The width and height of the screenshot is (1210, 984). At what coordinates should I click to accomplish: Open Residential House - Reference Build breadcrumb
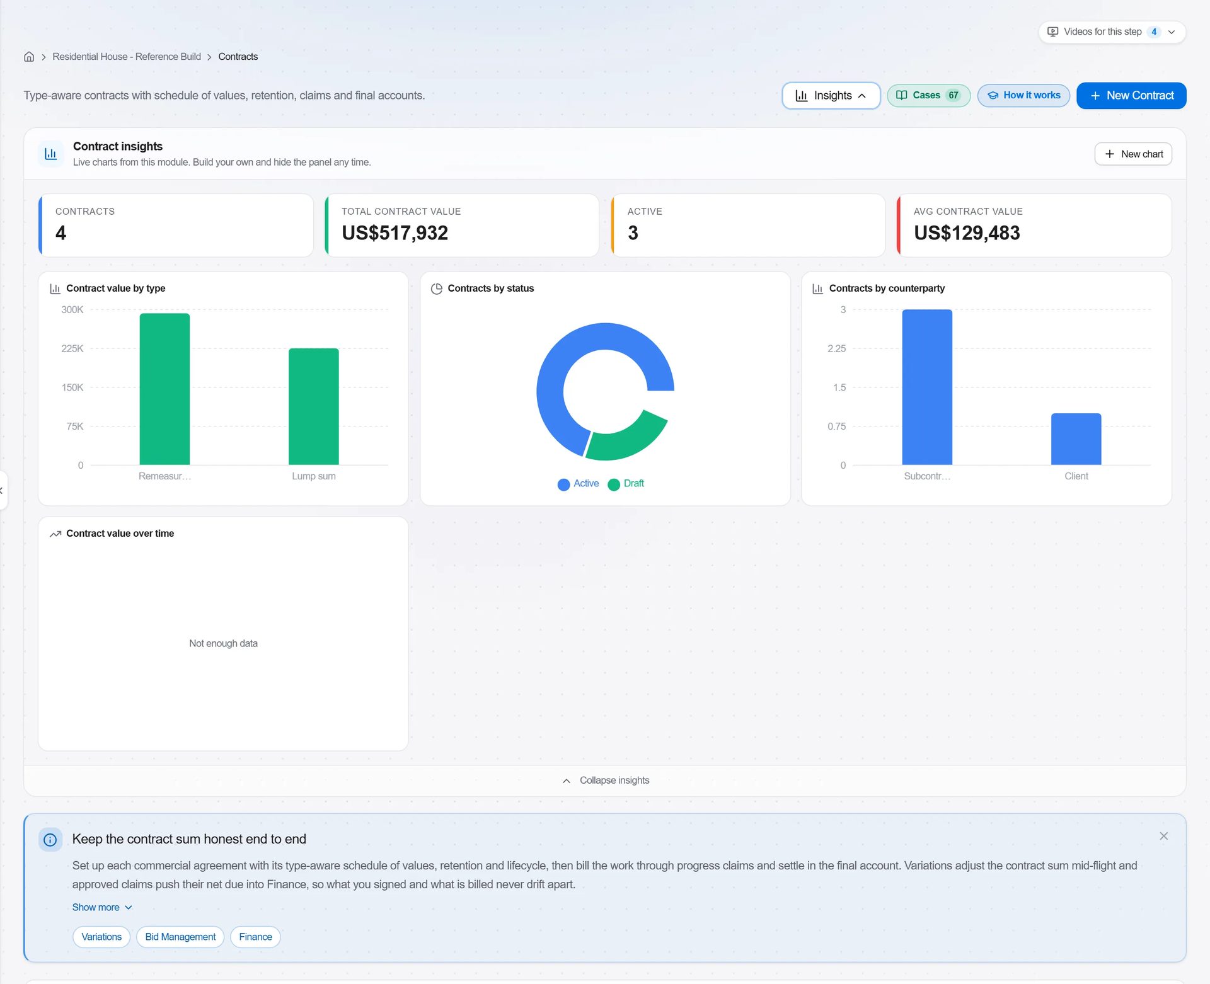point(127,57)
